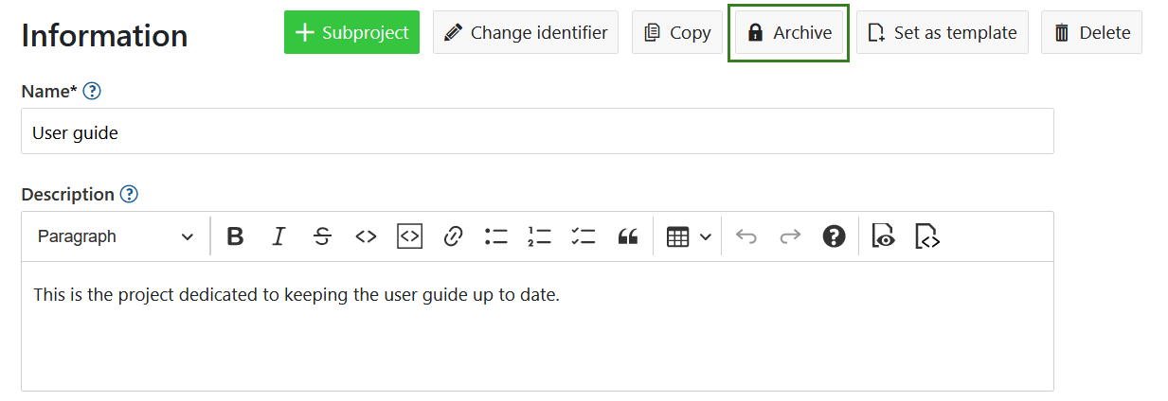
Task: Insert a code block
Action: [409, 236]
